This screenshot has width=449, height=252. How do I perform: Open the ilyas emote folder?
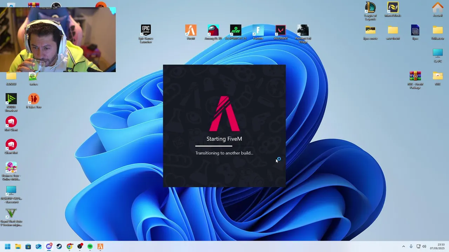tap(370, 32)
